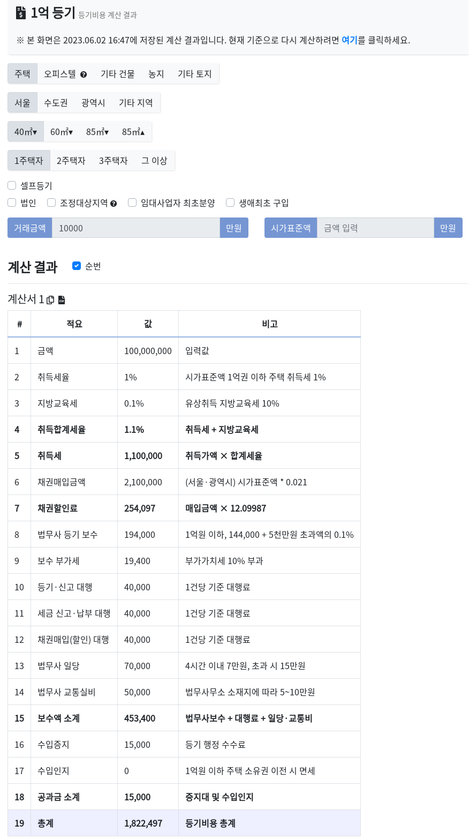Select 40㎡▾ area option
The image size is (469, 840).
coord(26,132)
